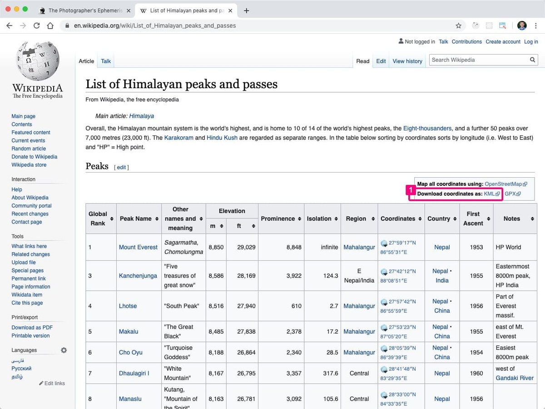Viewport: 545px width, 409px height.
Task: Open the Mount Everest article link
Action: coord(138,247)
